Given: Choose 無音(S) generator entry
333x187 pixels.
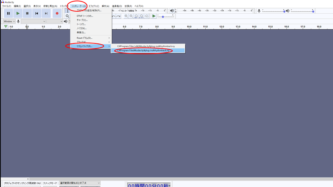Looking at the screenshot, I should [91, 32].
